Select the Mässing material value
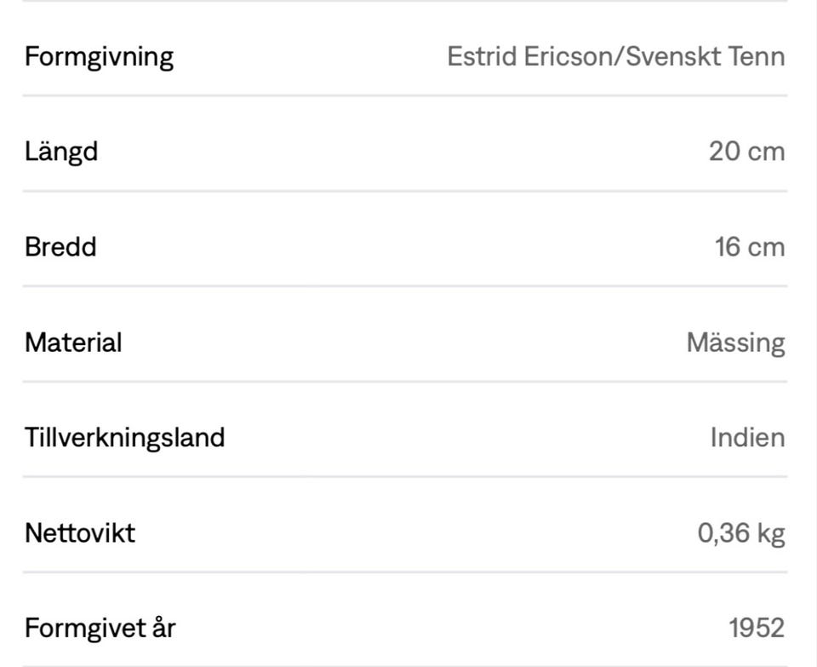The image size is (817, 667). point(735,342)
